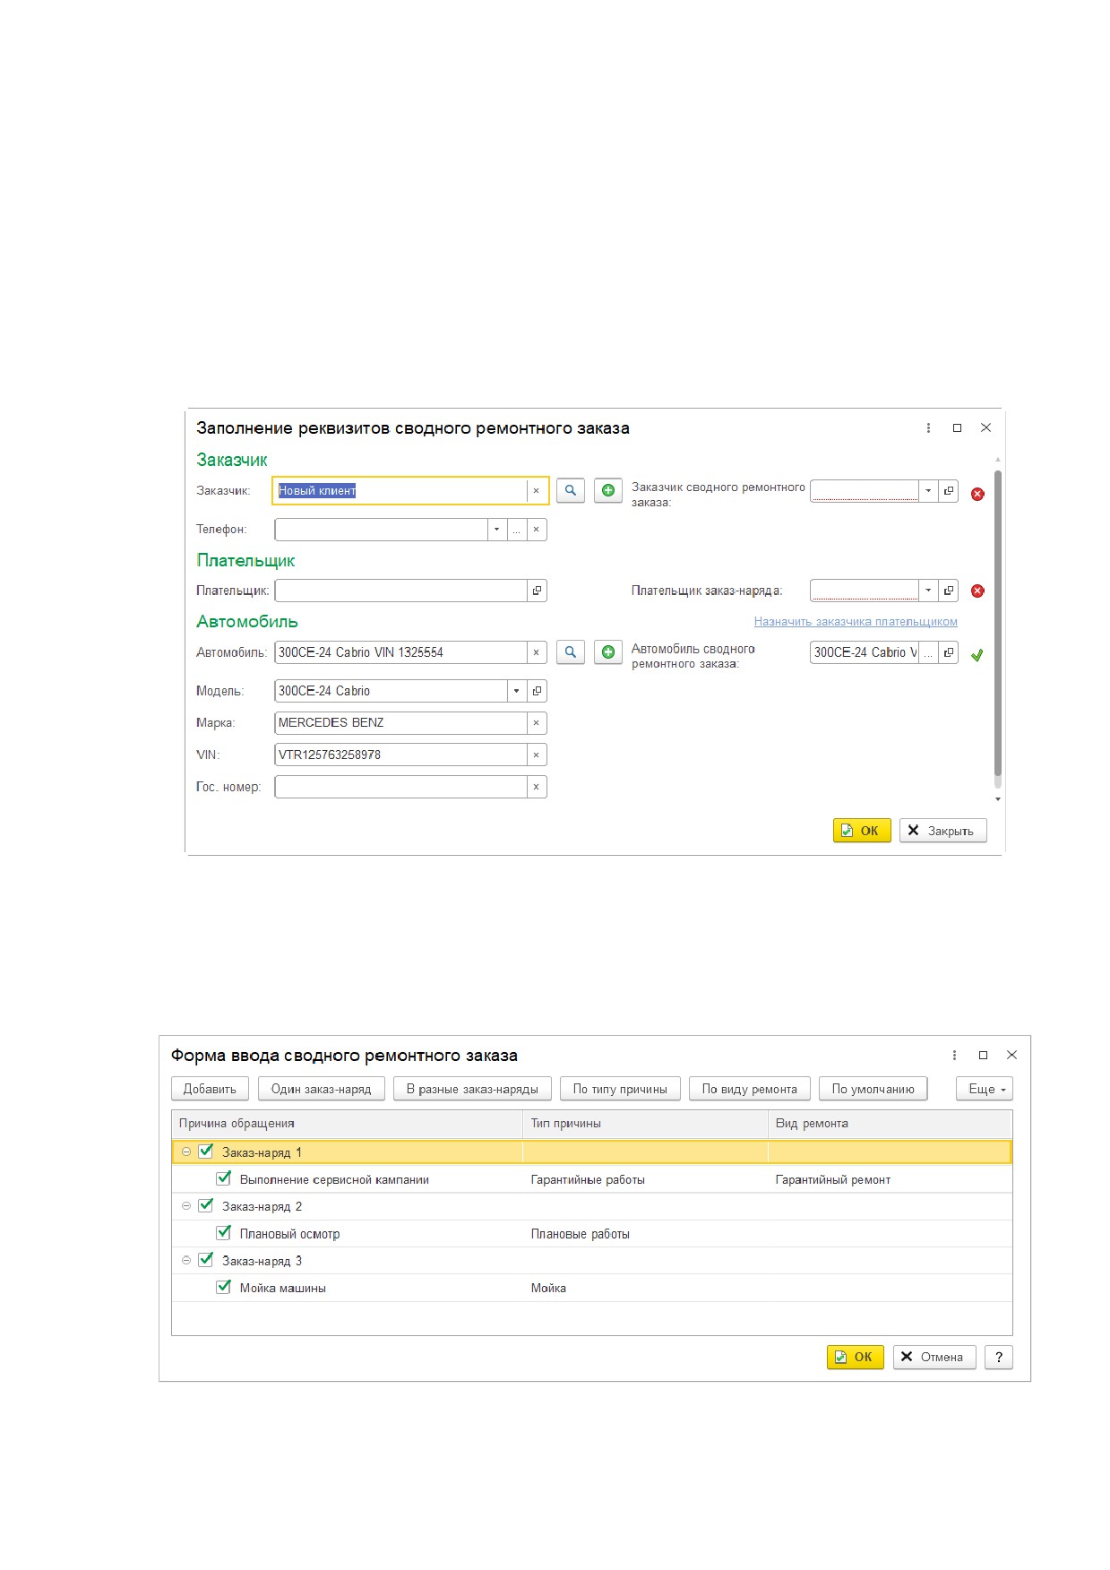Group По виду ремонта

tap(750, 1089)
